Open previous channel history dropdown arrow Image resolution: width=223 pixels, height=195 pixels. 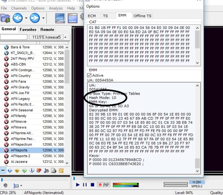pos(26,18)
